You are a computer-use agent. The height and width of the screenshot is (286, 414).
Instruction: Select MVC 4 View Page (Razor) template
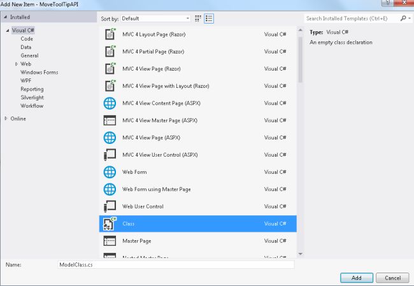pos(197,69)
